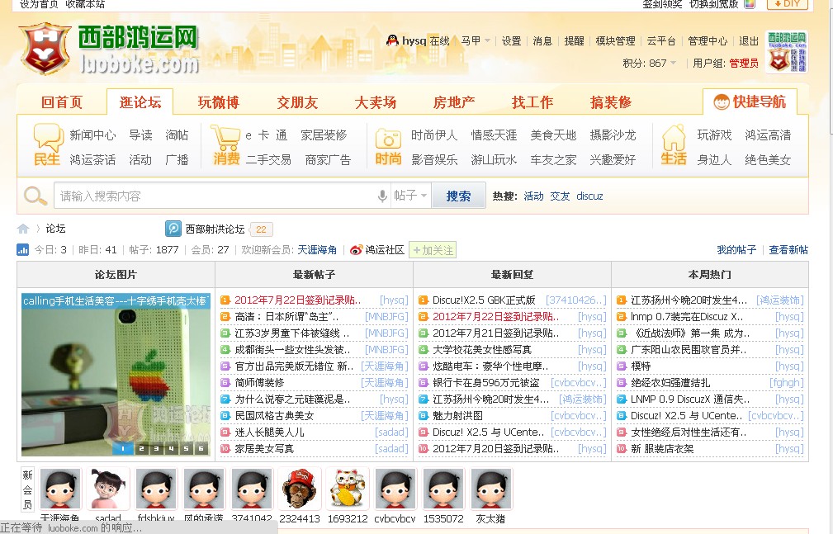Click the home icon in the breadcrumb

pyautogui.click(x=23, y=229)
